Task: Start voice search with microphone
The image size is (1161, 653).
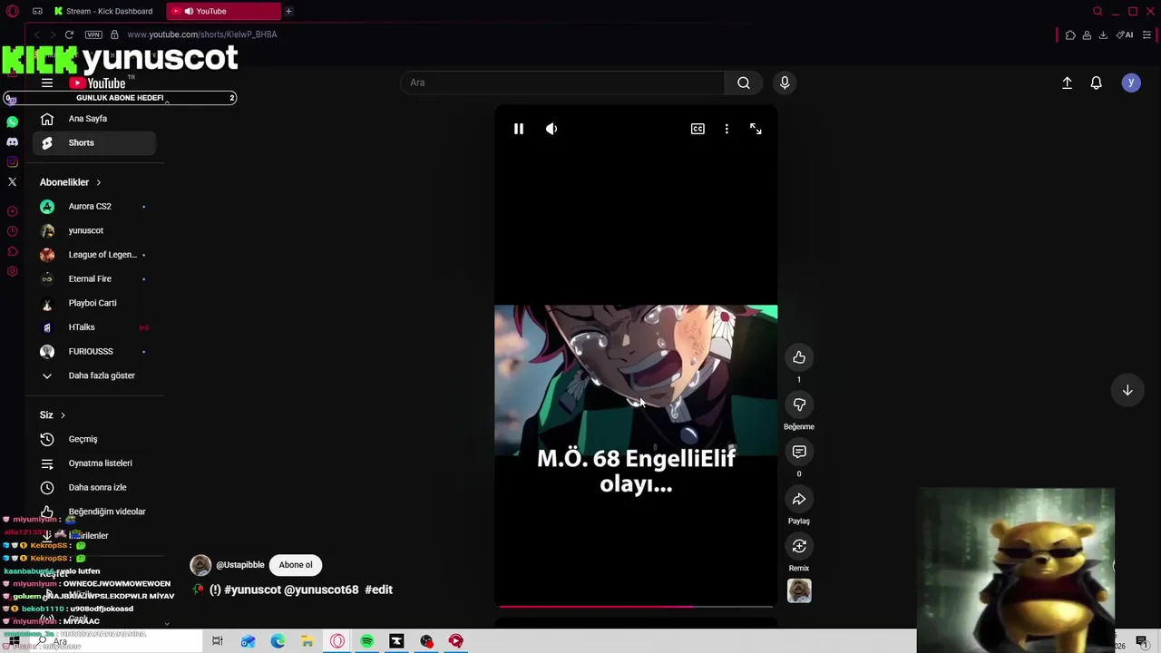Action: click(x=785, y=83)
